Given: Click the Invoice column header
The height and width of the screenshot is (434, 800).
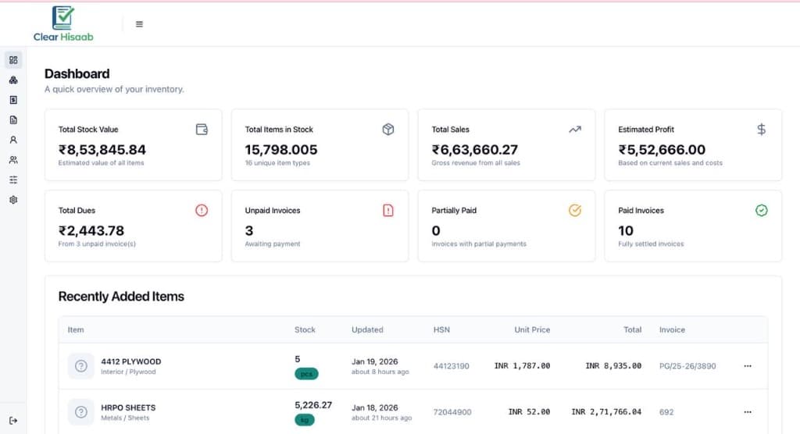Looking at the screenshot, I should coord(672,330).
